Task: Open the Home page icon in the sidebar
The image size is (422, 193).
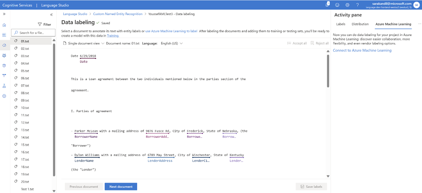Action: click(4, 25)
